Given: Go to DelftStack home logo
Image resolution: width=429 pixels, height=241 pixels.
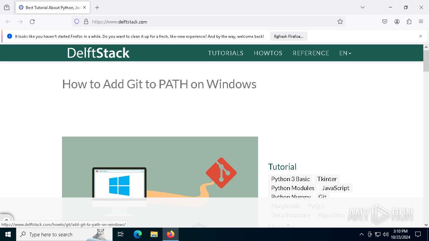Looking at the screenshot, I should (99, 53).
